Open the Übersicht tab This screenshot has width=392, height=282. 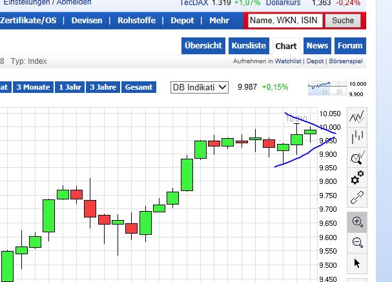pyautogui.click(x=203, y=46)
